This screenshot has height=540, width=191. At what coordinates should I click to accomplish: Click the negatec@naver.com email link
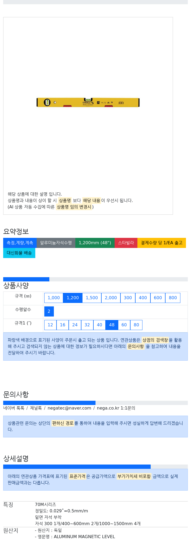(69, 408)
